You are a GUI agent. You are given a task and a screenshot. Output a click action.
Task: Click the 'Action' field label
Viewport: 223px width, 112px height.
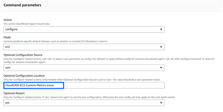8,20
